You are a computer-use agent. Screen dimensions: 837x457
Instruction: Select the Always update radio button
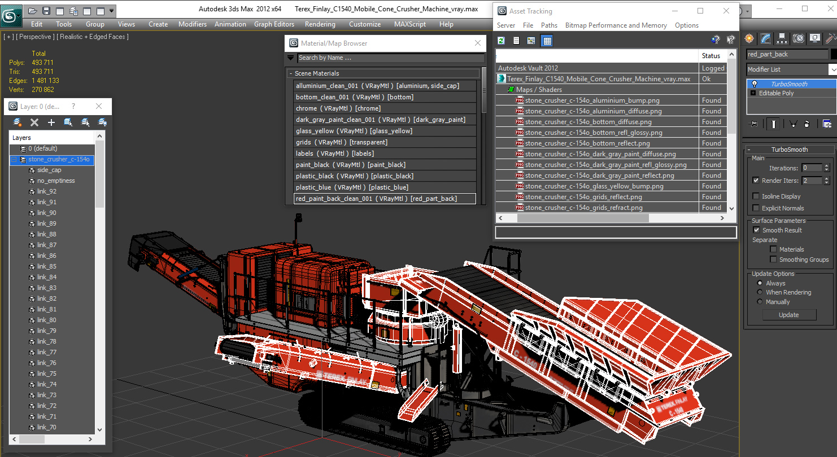click(760, 283)
